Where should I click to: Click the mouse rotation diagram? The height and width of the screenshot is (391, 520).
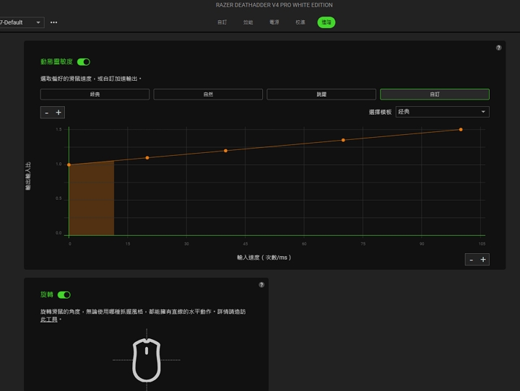147,360
